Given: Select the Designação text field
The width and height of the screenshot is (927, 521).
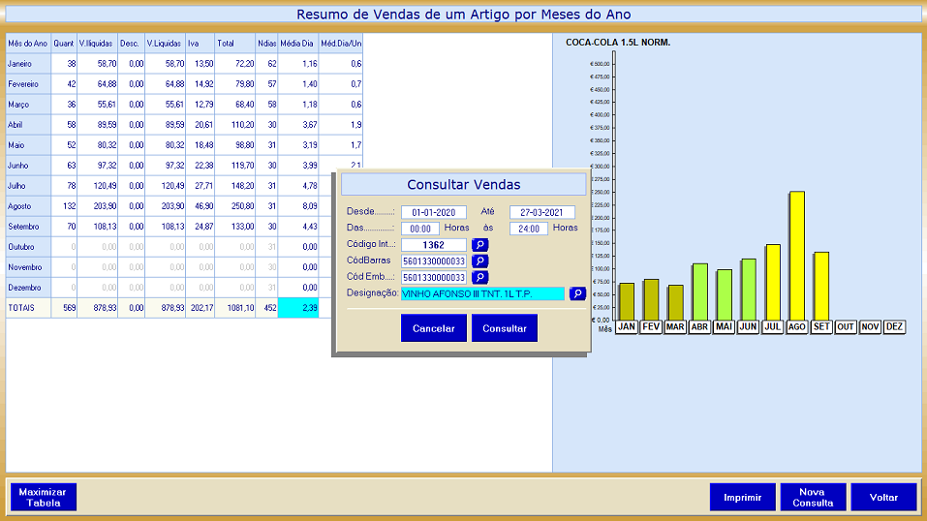Looking at the screenshot, I should point(482,293).
